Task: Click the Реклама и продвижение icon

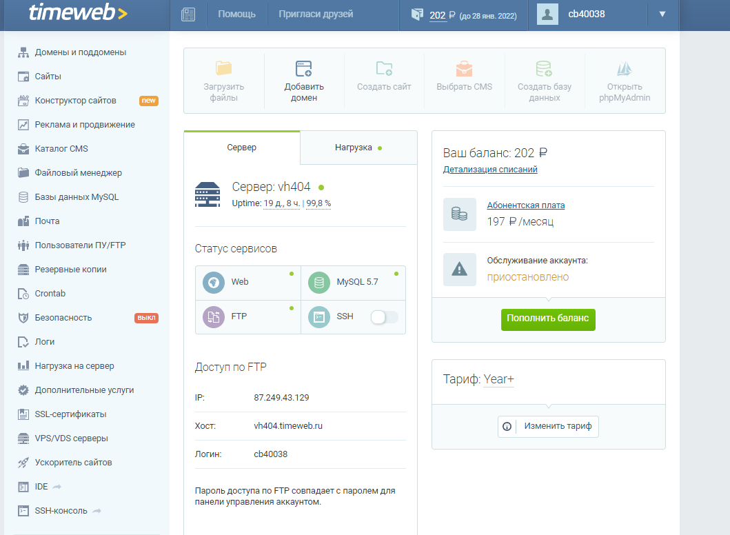Action: pos(23,125)
